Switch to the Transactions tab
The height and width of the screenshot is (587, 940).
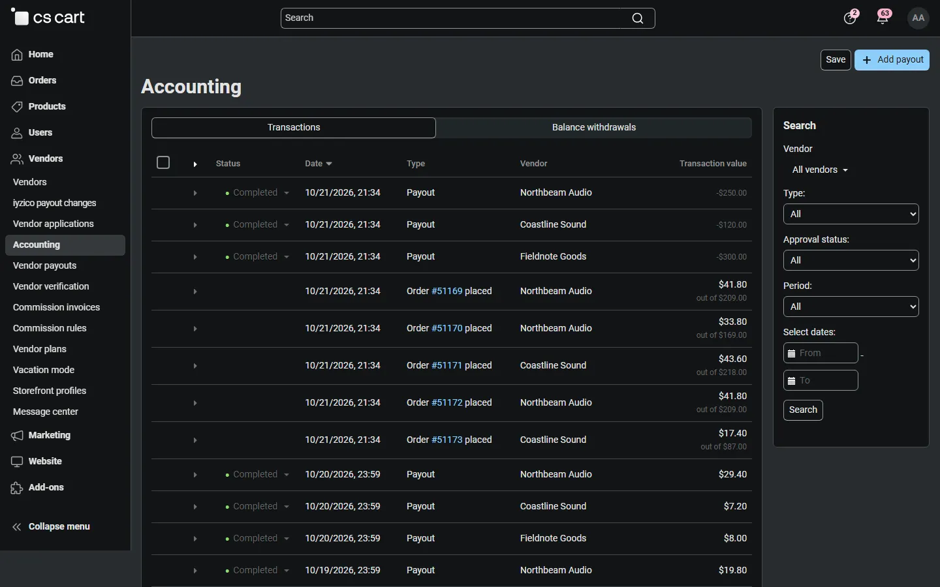[294, 128]
